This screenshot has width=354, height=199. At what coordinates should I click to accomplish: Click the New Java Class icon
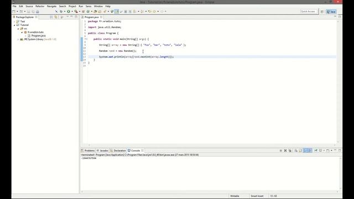tap(88, 12)
